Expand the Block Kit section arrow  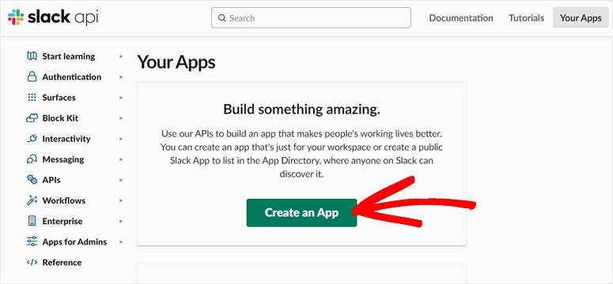[x=121, y=118]
